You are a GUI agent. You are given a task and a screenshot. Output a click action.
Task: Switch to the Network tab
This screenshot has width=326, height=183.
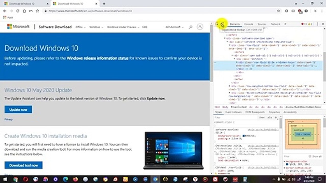tap(275, 24)
